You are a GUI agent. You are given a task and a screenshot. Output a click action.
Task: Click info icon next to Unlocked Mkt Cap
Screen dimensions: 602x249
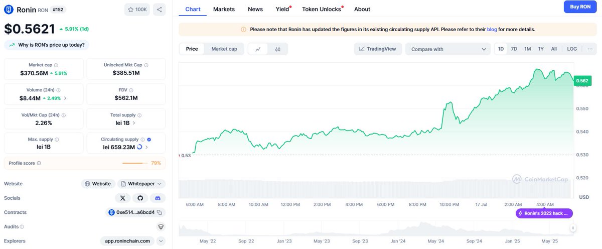click(x=146, y=65)
